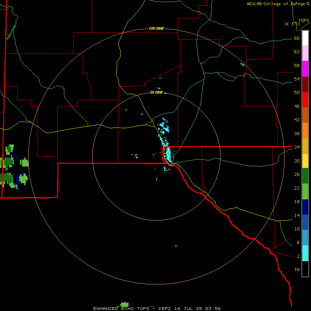Image resolution: width=311 pixels, height=311 pixels.
Task: Click the KEPZ station identifier in caption
Action: point(164,309)
